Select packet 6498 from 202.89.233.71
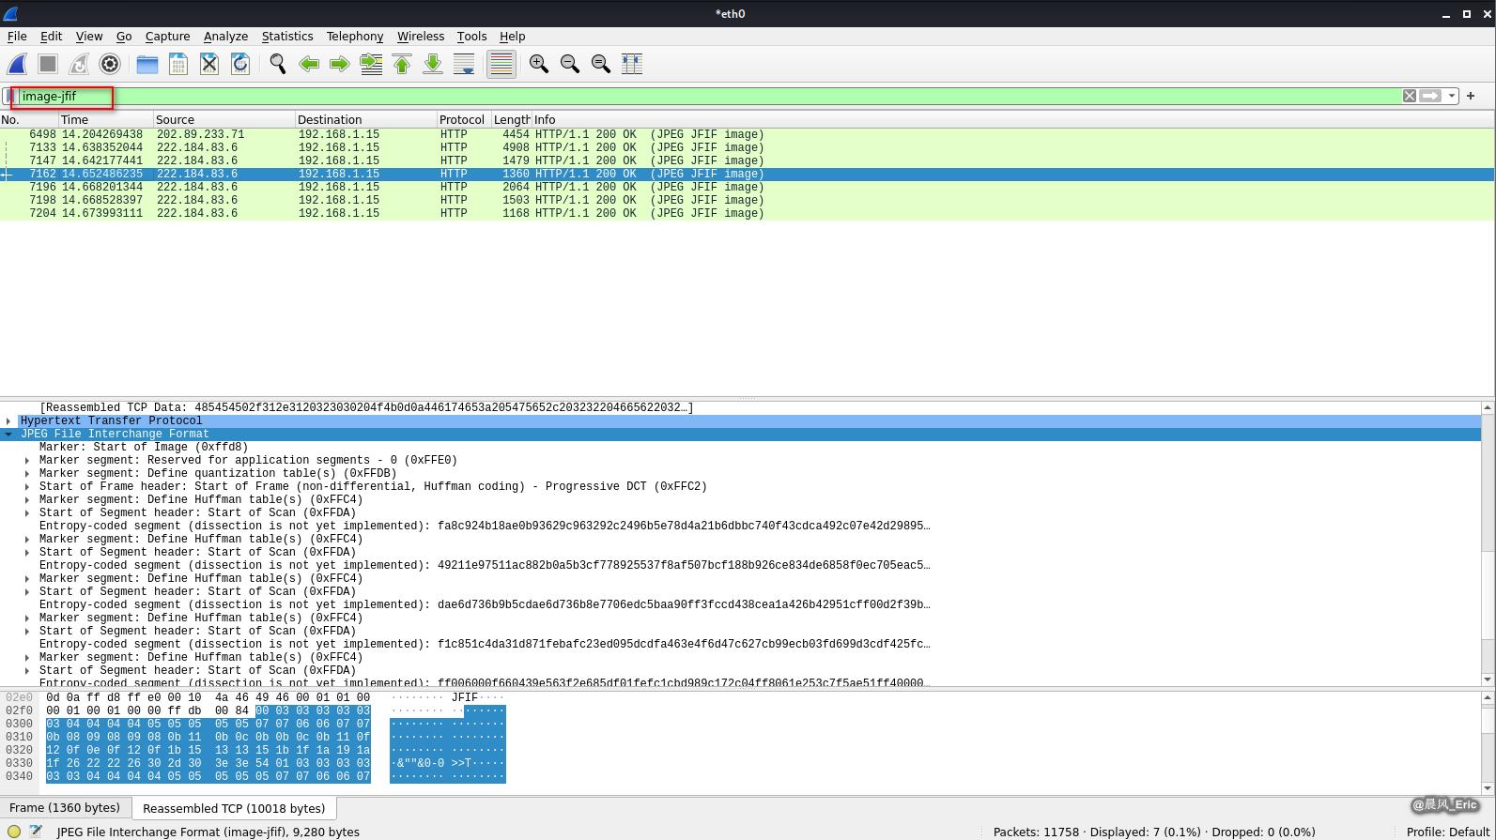Viewport: 1496px width, 840px height. (747, 134)
